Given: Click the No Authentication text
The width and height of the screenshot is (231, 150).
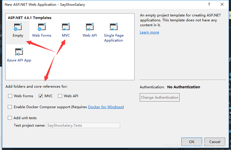Looking at the screenshot, I should pyautogui.click(x=184, y=87).
